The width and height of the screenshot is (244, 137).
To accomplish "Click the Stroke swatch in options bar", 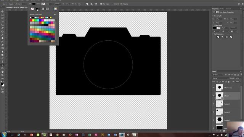I will [x=43, y=4].
